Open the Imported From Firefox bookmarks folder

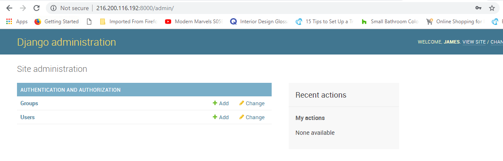129,22
